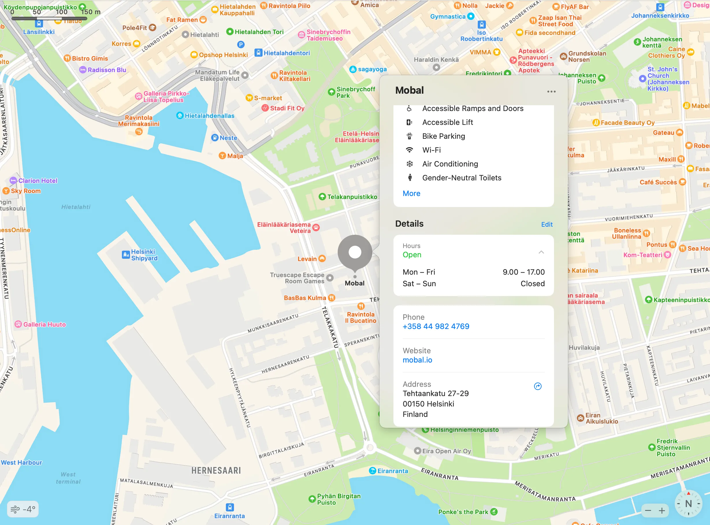
Task: Click the Radisson Blu hotel marker
Action: tap(83, 70)
